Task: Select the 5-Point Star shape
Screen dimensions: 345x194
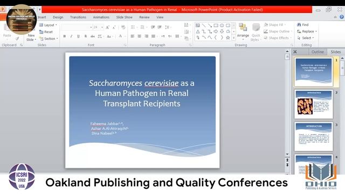Action: tap(228, 38)
